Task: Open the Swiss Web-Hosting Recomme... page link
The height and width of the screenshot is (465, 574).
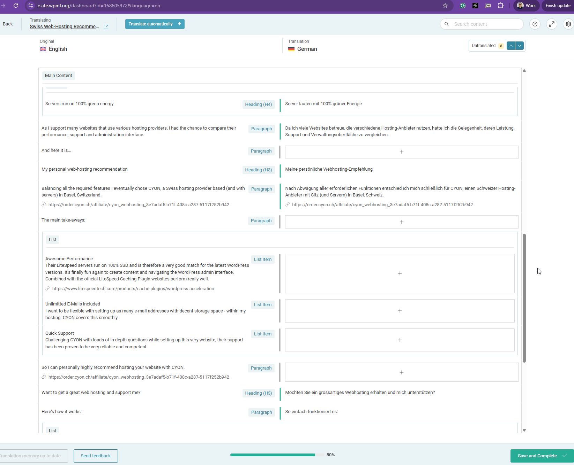Action: pyautogui.click(x=65, y=26)
